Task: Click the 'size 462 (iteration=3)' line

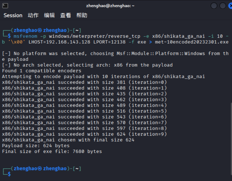Action: [84, 100]
